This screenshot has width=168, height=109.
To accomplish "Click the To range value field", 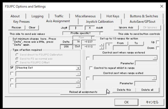I will pos(136,48).
